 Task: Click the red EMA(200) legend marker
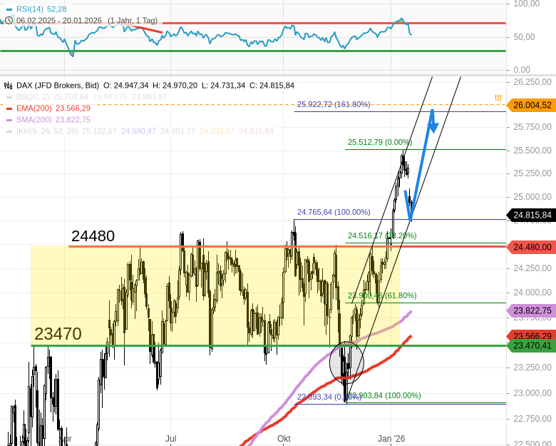pos(8,108)
